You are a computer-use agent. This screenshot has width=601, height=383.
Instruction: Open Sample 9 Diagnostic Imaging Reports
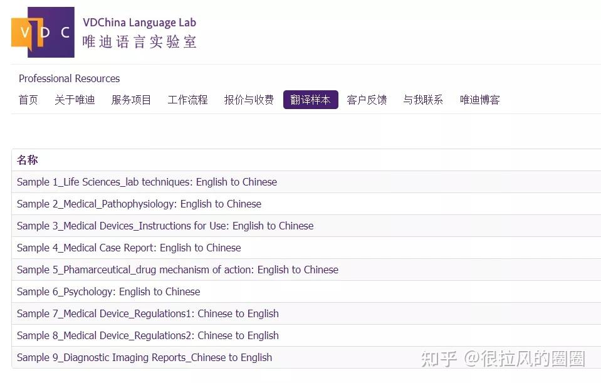[145, 357]
